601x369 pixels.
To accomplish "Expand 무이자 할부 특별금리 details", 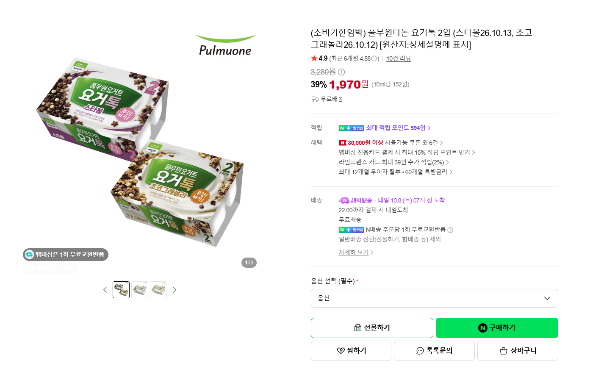I will click(395, 172).
